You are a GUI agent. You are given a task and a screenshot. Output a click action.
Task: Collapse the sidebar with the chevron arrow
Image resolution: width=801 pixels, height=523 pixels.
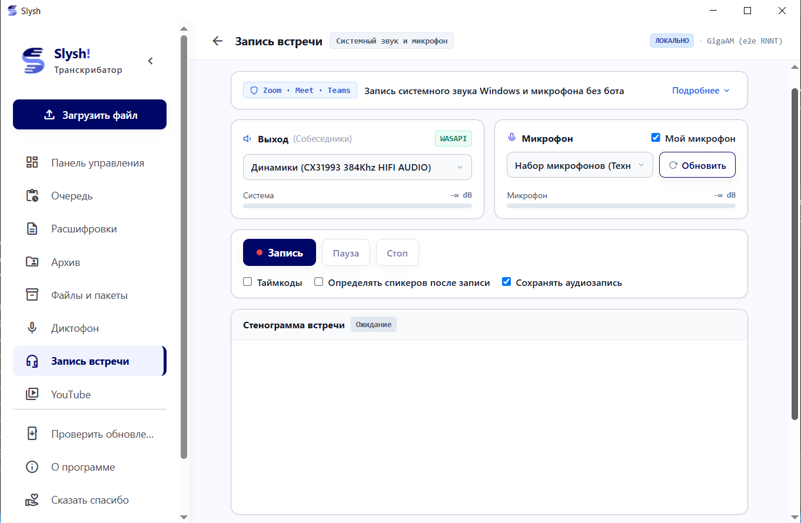150,61
